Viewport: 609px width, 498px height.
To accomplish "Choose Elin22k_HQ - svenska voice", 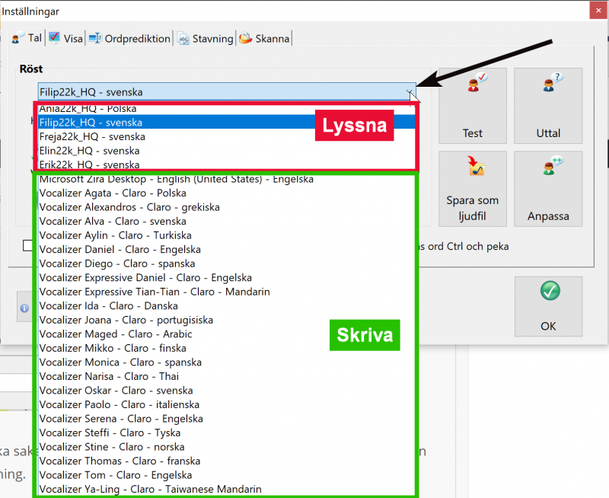I will point(226,151).
